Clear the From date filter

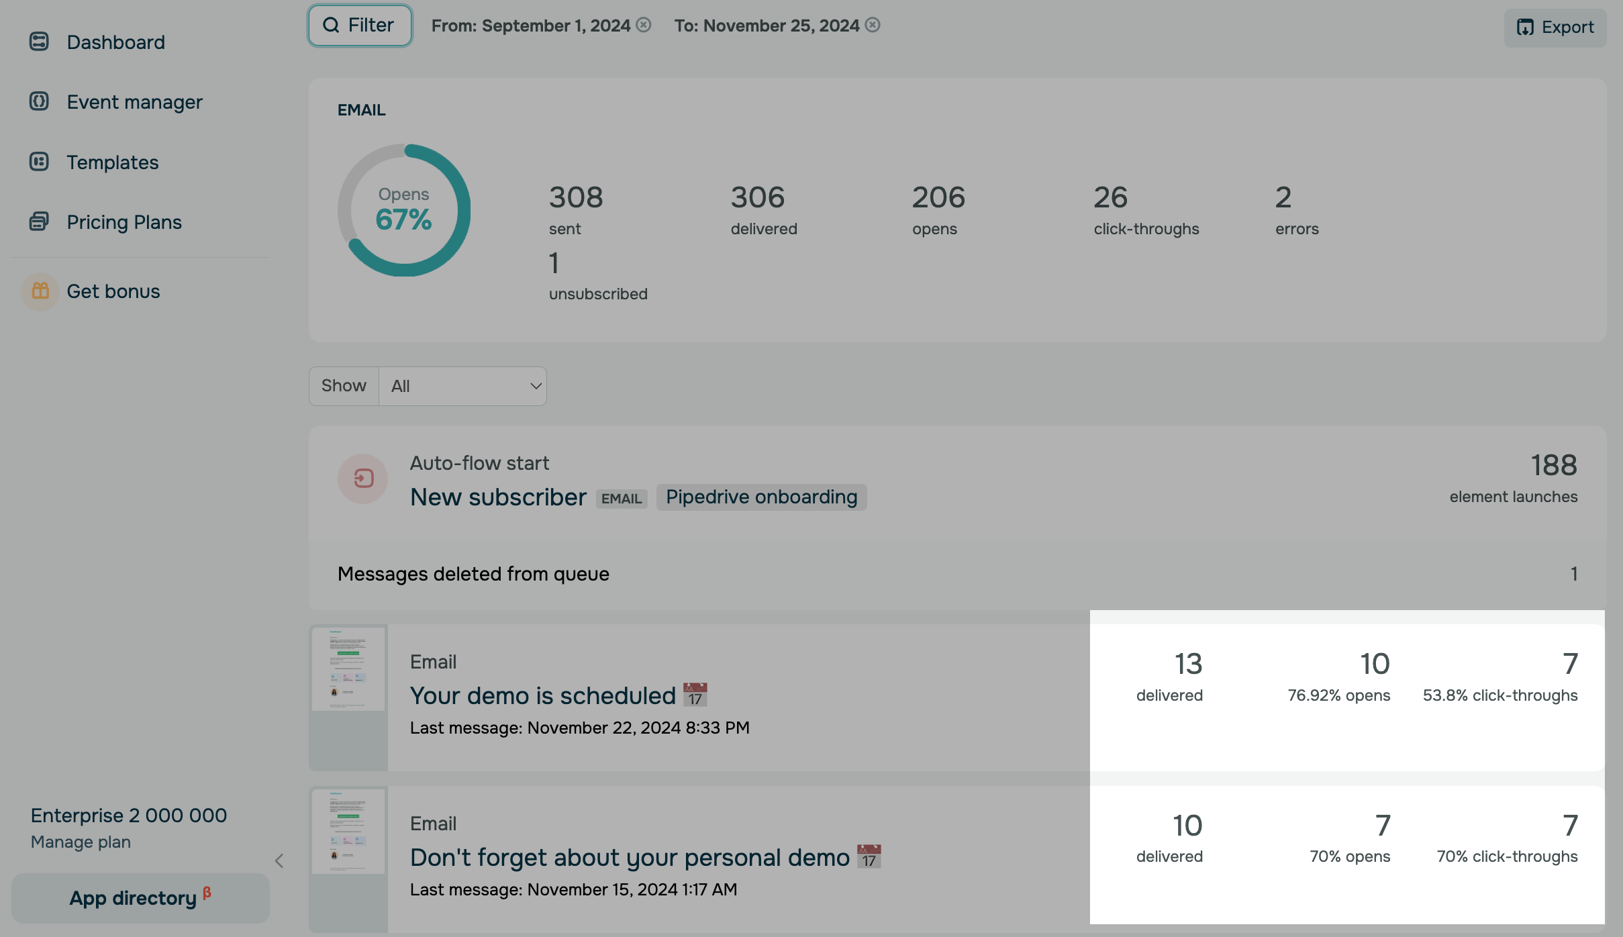(644, 25)
